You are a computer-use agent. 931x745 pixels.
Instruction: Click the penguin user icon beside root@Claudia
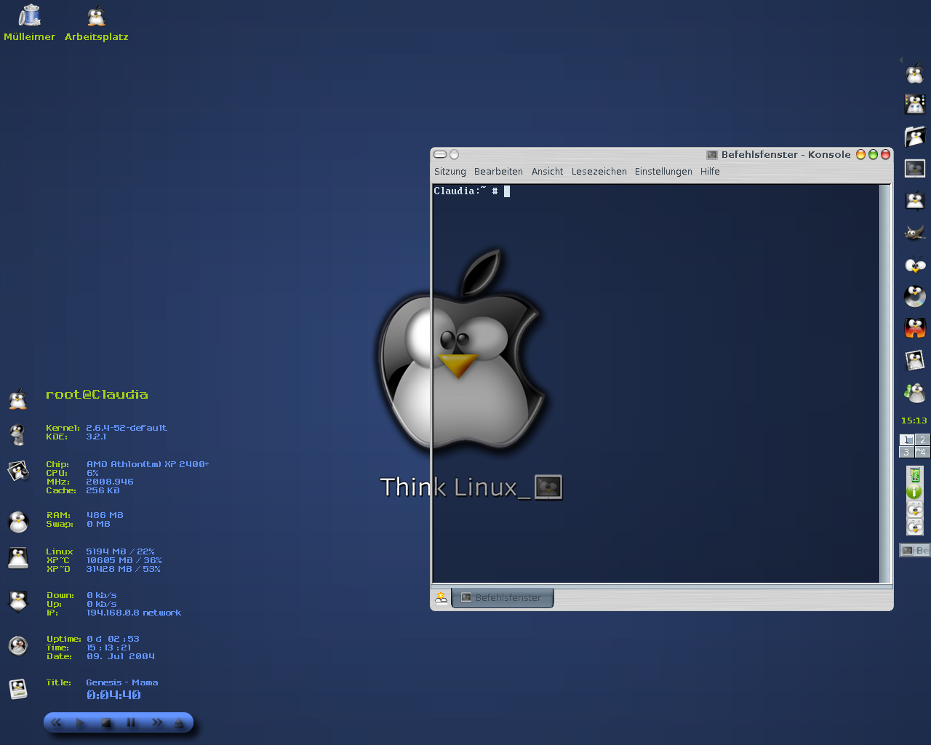pyautogui.click(x=18, y=398)
